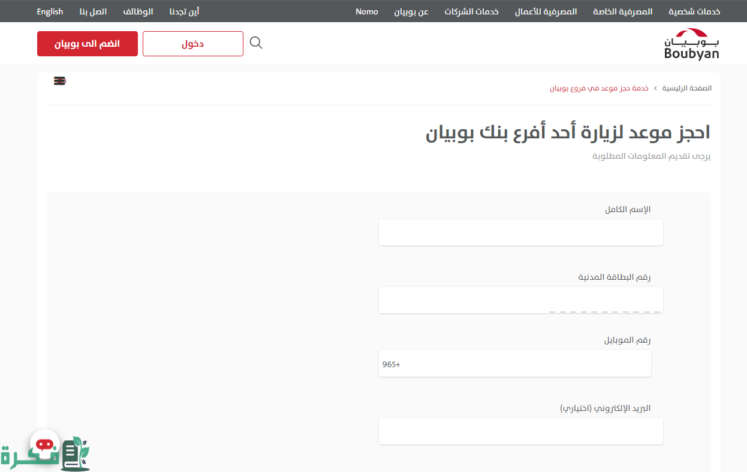Viewport: 747px width, 472px height.
Task: Open the عن بوبيان menu item
Action: [x=411, y=11]
